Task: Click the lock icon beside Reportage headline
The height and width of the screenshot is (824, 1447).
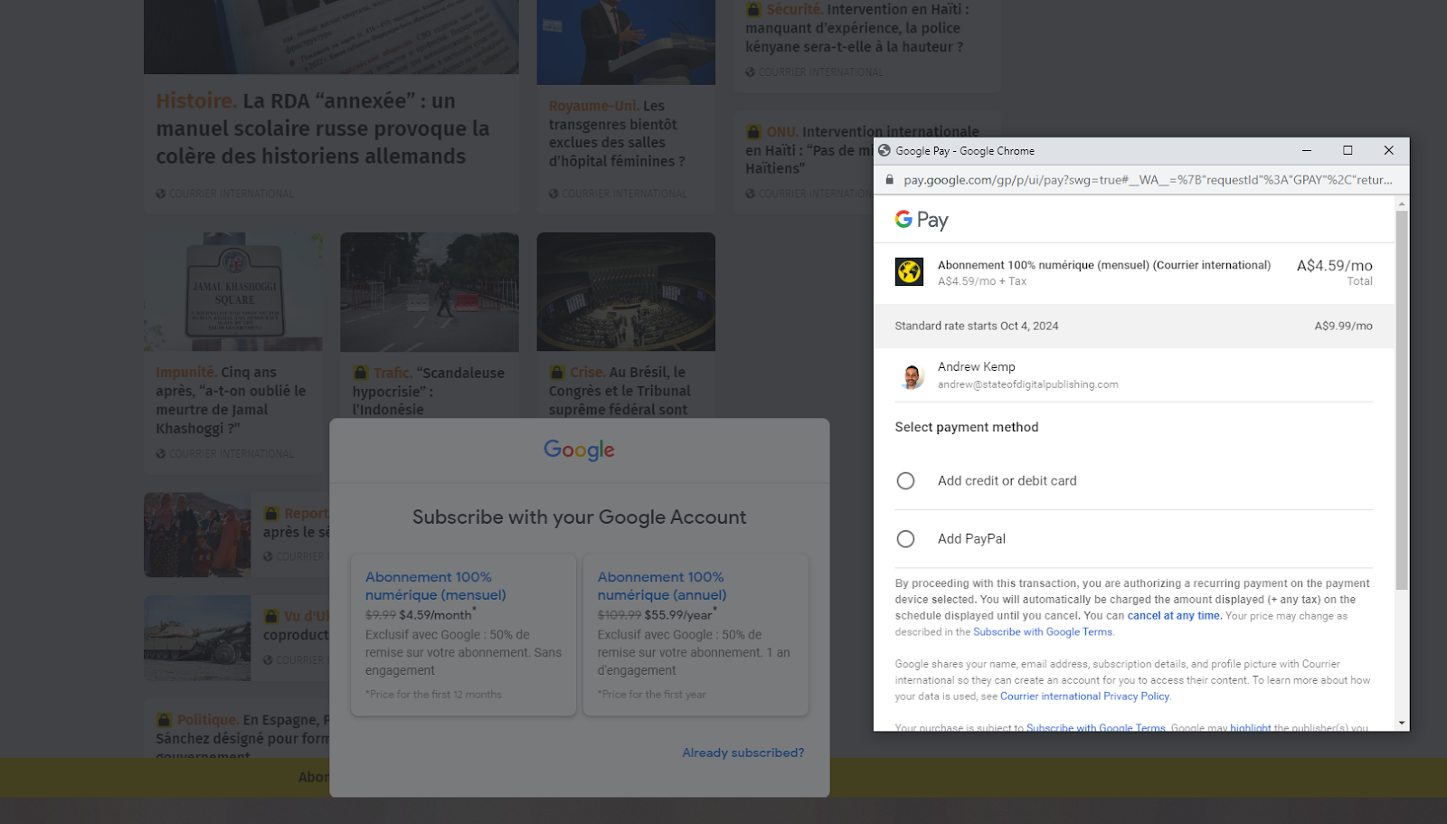Action: [x=271, y=513]
